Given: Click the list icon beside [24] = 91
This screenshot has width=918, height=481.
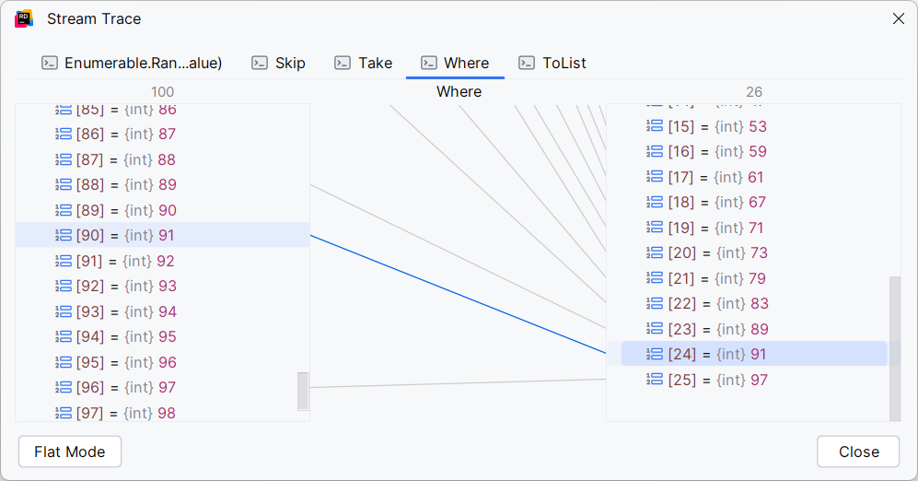Looking at the screenshot, I should (x=655, y=354).
